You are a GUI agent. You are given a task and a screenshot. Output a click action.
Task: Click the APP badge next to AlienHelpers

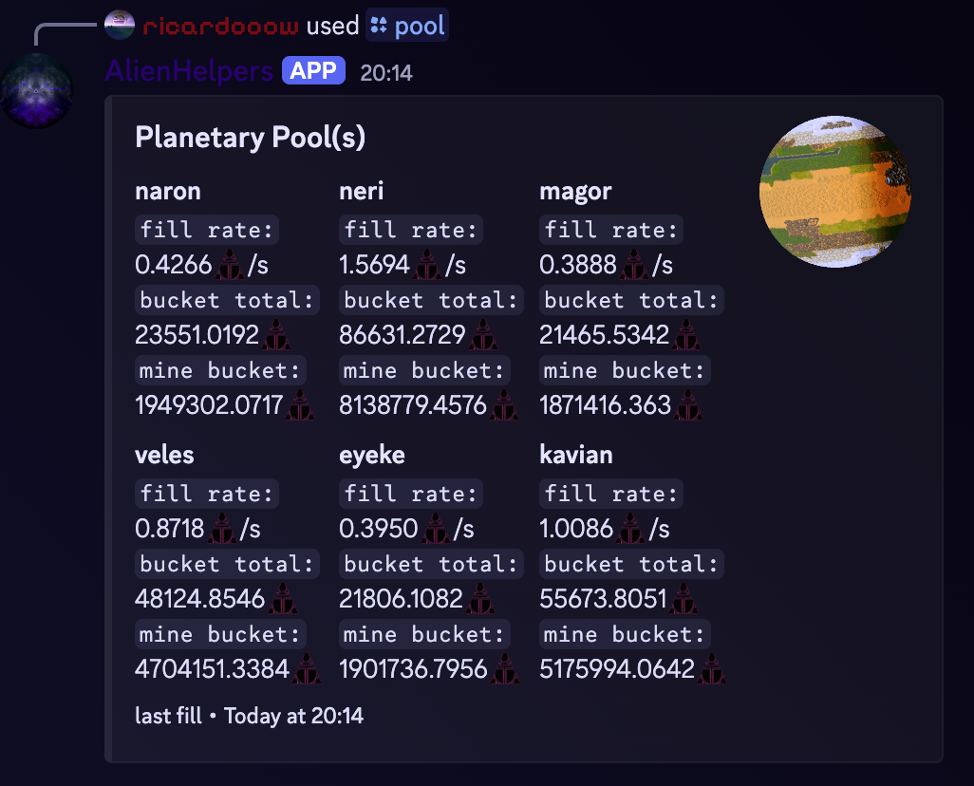313,71
